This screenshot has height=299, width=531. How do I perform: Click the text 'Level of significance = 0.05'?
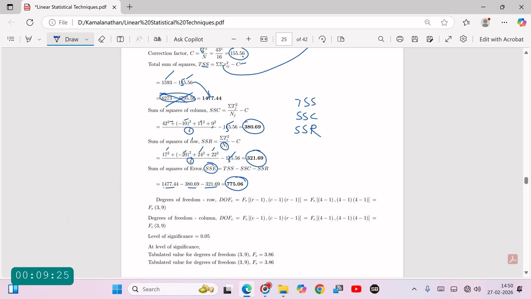[x=179, y=236]
